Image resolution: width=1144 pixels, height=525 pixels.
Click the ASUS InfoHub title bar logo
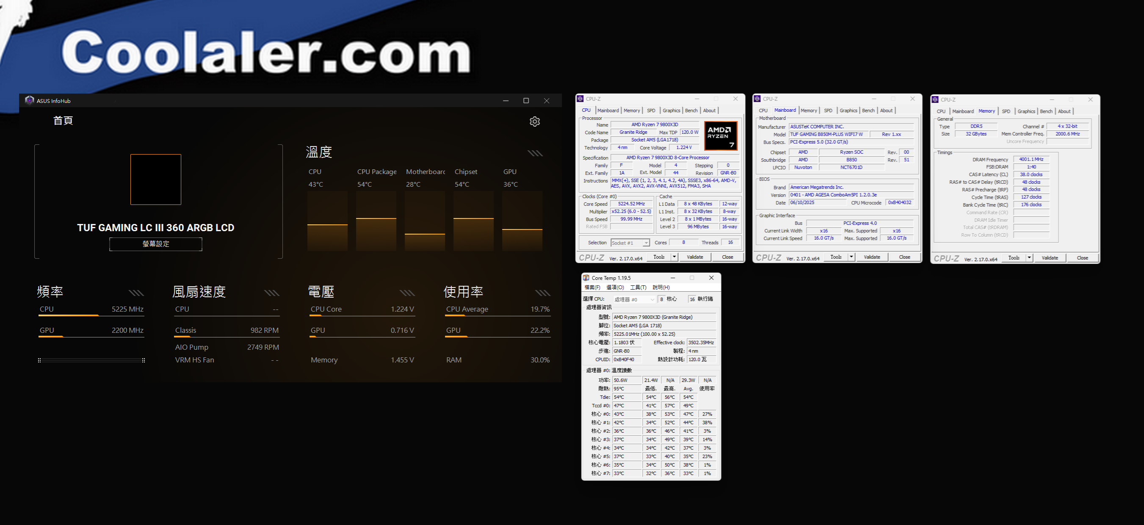29,100
